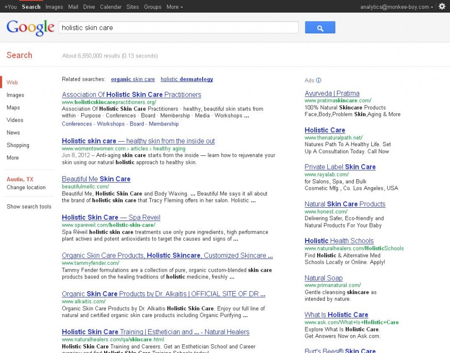Click the red Search heading
Viewport: 450px width, 353px height.
19,55
